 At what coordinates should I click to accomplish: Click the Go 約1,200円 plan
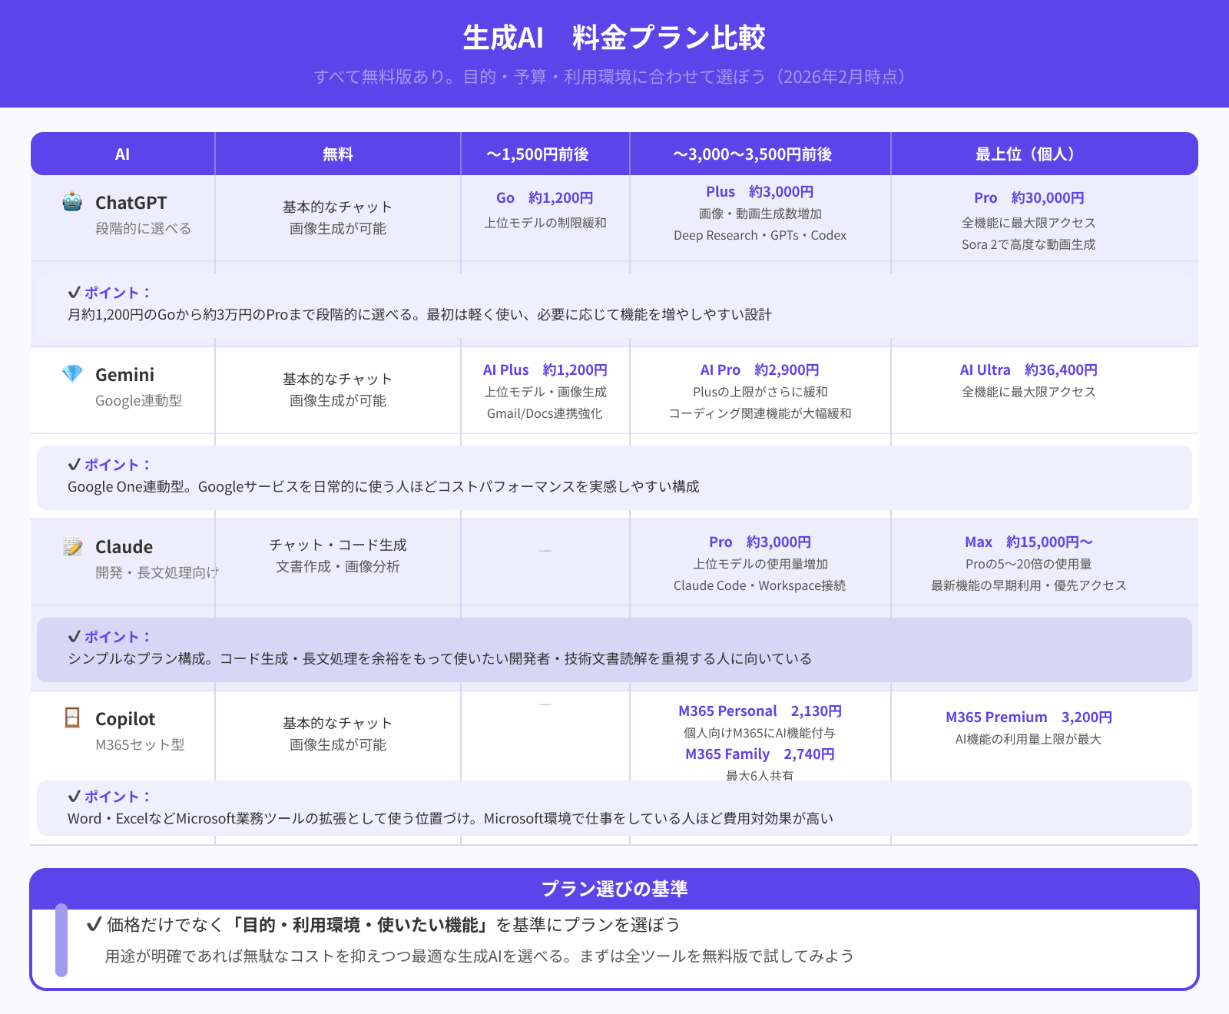545,198
